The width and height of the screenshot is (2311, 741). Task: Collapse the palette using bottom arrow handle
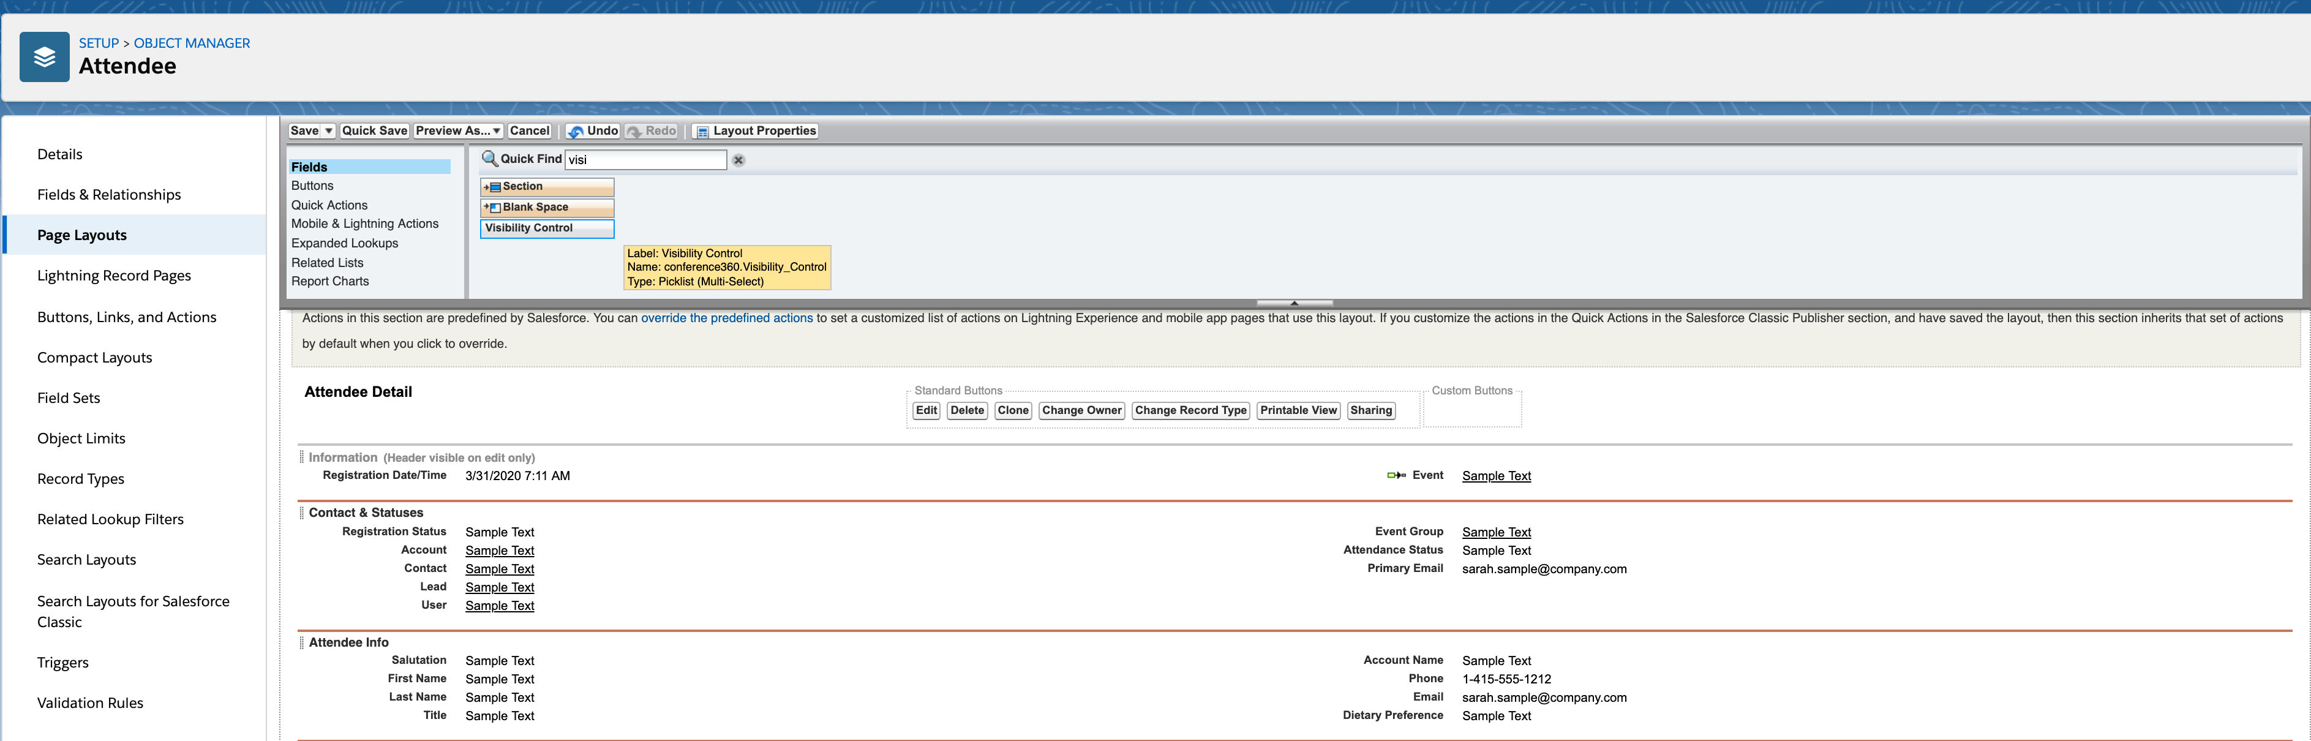click(x=1294, y=303)
